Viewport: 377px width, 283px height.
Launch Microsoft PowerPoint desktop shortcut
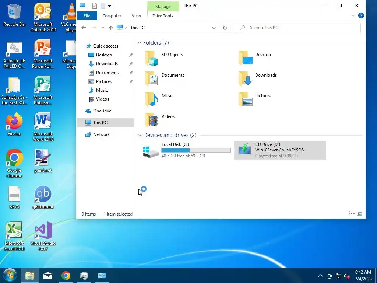pyautogui.click(x=43, y=54)
